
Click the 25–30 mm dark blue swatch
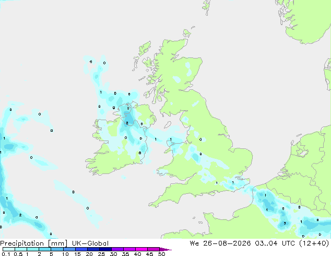[105, 249]
